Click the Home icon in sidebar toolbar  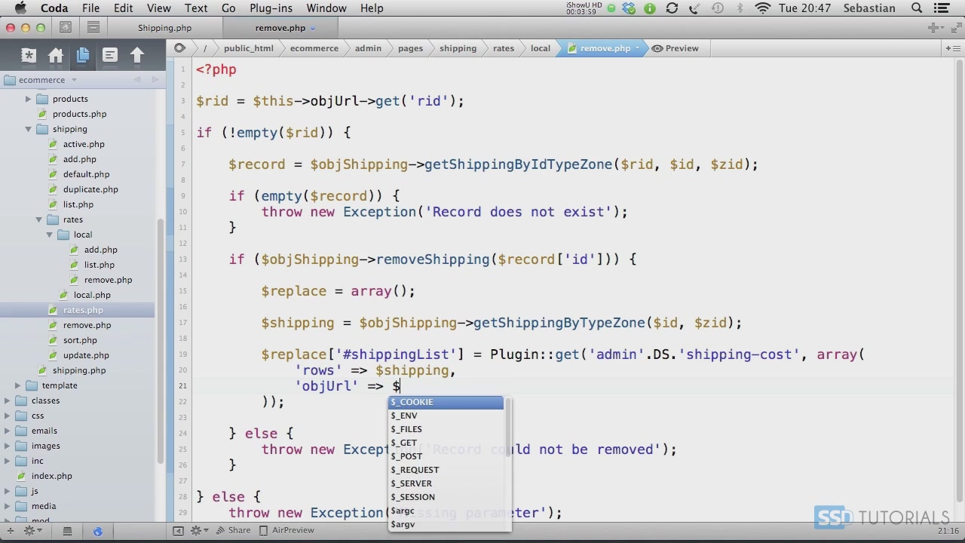(56, 55)
